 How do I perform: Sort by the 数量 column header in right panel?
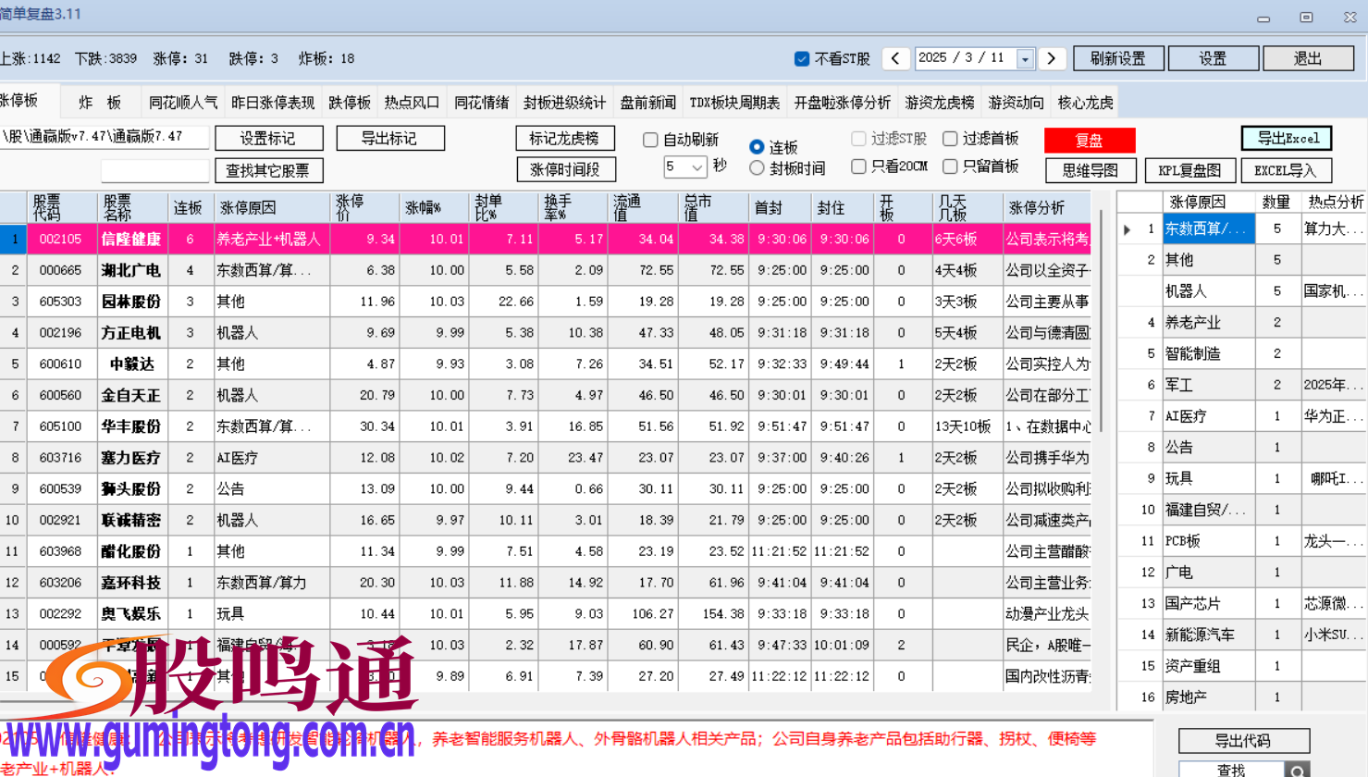(x=1277, y=201)
